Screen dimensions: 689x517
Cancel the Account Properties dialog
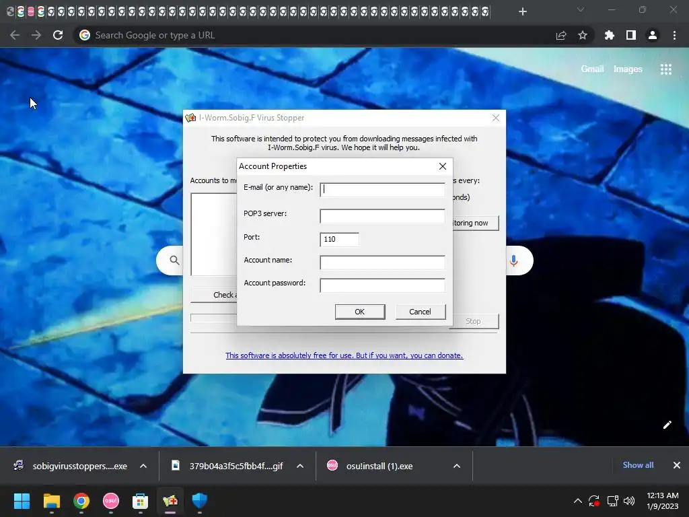(x=420, y=312)
